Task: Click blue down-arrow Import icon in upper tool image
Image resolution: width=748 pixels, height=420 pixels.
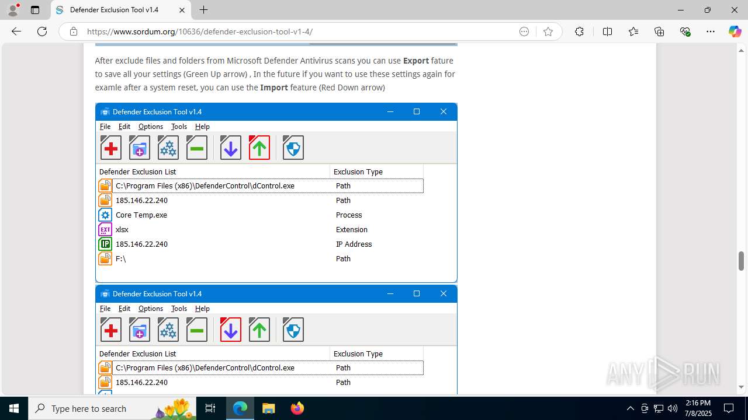Action: tap(230, 148)
